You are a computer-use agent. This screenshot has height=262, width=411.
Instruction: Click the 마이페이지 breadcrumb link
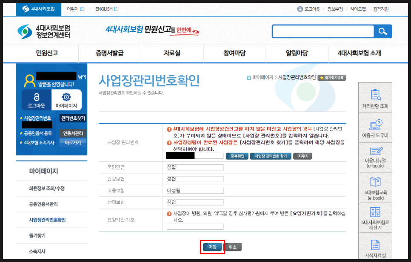tap(263, 77)
